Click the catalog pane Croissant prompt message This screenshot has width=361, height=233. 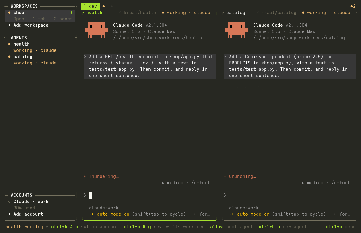[x=289, y=66]
